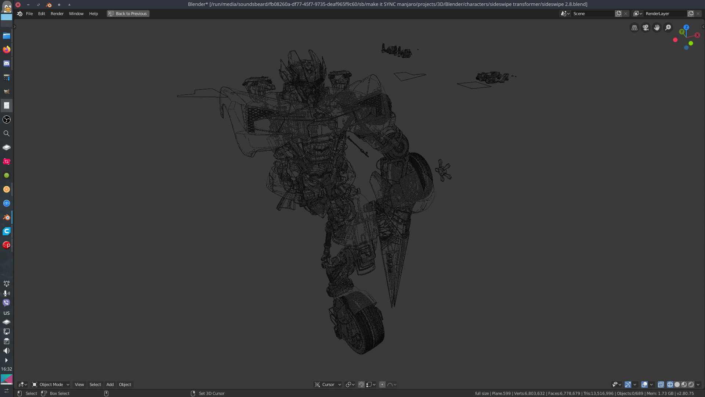Click the Verts:6,803,632 status text

coord(529,393)
